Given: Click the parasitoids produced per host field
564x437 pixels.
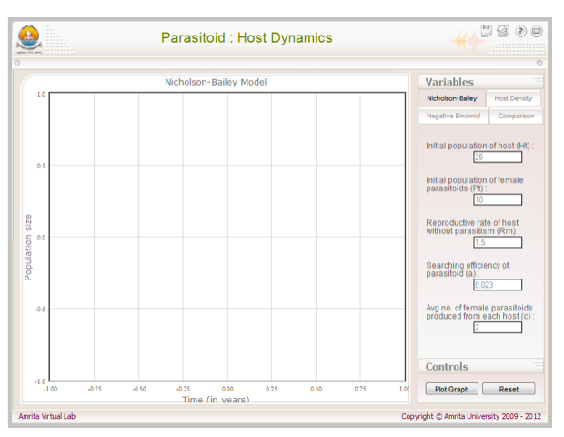Looking at the screenshot, I should tap(498, 327).
